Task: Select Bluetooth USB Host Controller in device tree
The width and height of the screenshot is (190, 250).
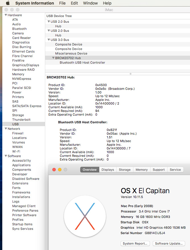Action: [x=82, y=63]
